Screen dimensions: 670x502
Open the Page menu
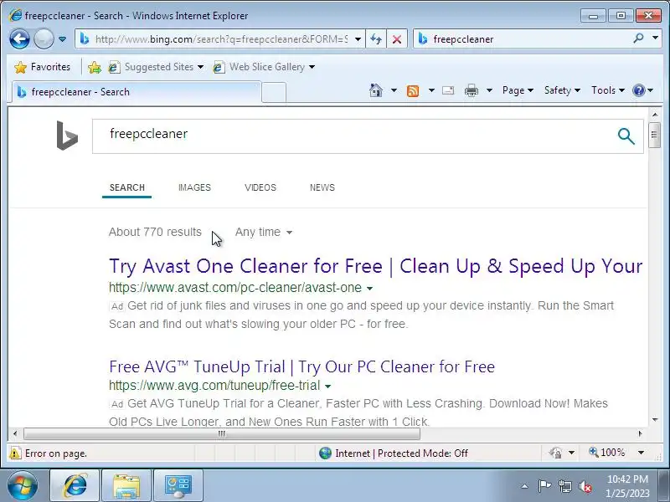(518, 90)
